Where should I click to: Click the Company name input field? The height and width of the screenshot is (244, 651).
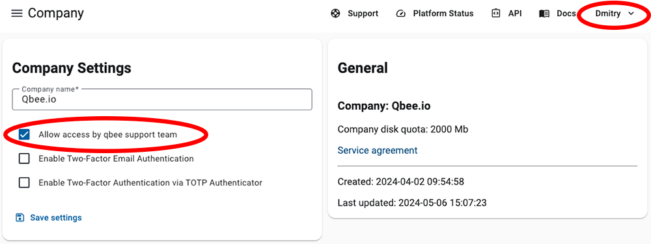tap(162, 99)
